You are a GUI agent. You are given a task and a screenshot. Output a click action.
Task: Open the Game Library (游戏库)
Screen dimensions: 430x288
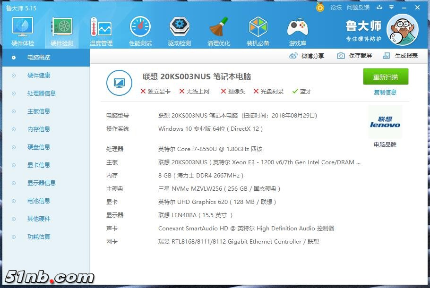[x=297, y=30]
